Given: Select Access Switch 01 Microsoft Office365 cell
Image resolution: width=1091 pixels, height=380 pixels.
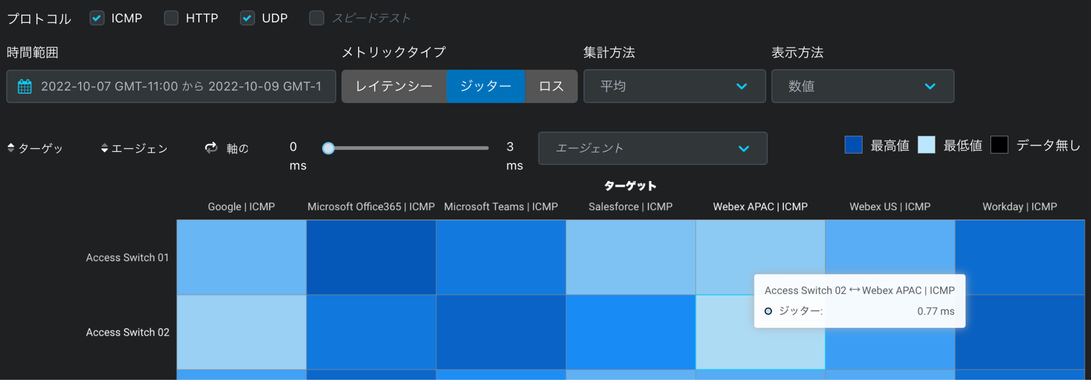Looking at the screenshot, I should (371, 257).
